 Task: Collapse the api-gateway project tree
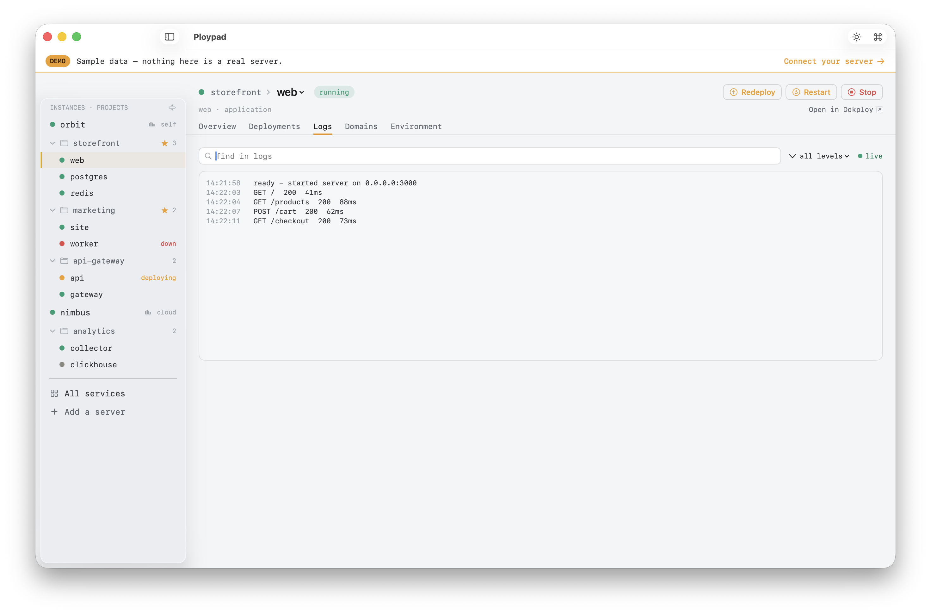coord(52,261)
